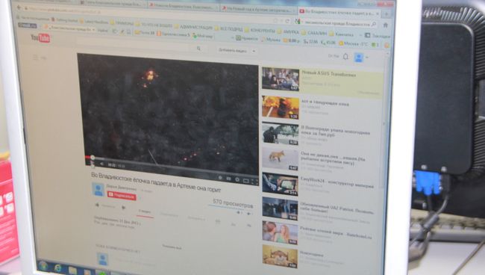Open the file explorer taskbar icon

[x=73, y=271]
